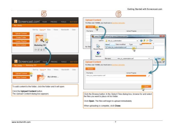Click the trash icon under Marketing 101

pos(44,50)
